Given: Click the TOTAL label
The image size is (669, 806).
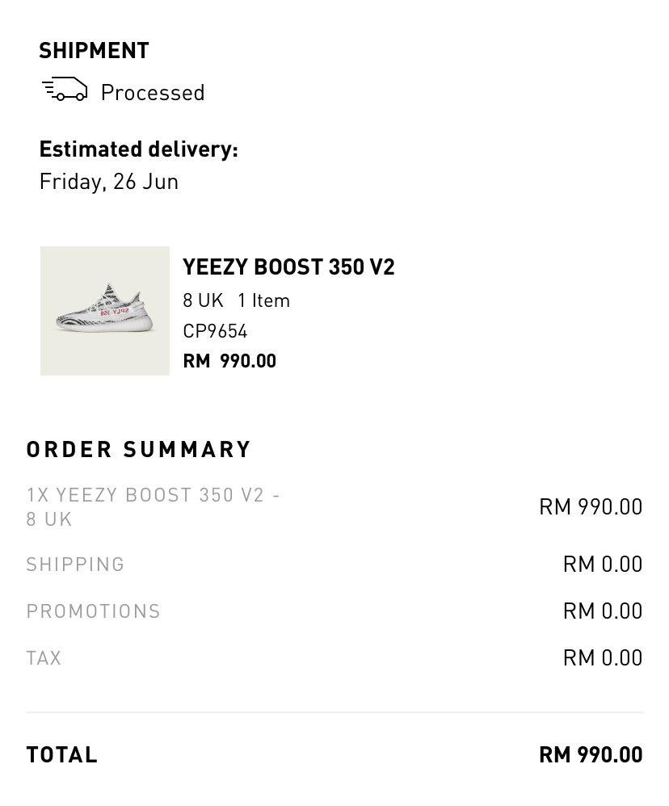Looking at the screenshot, I should tap(61, 756).
